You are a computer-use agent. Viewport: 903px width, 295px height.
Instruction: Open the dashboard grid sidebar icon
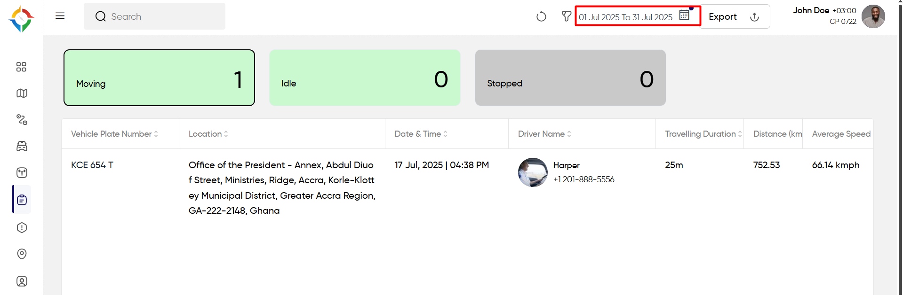coord(21,67)
